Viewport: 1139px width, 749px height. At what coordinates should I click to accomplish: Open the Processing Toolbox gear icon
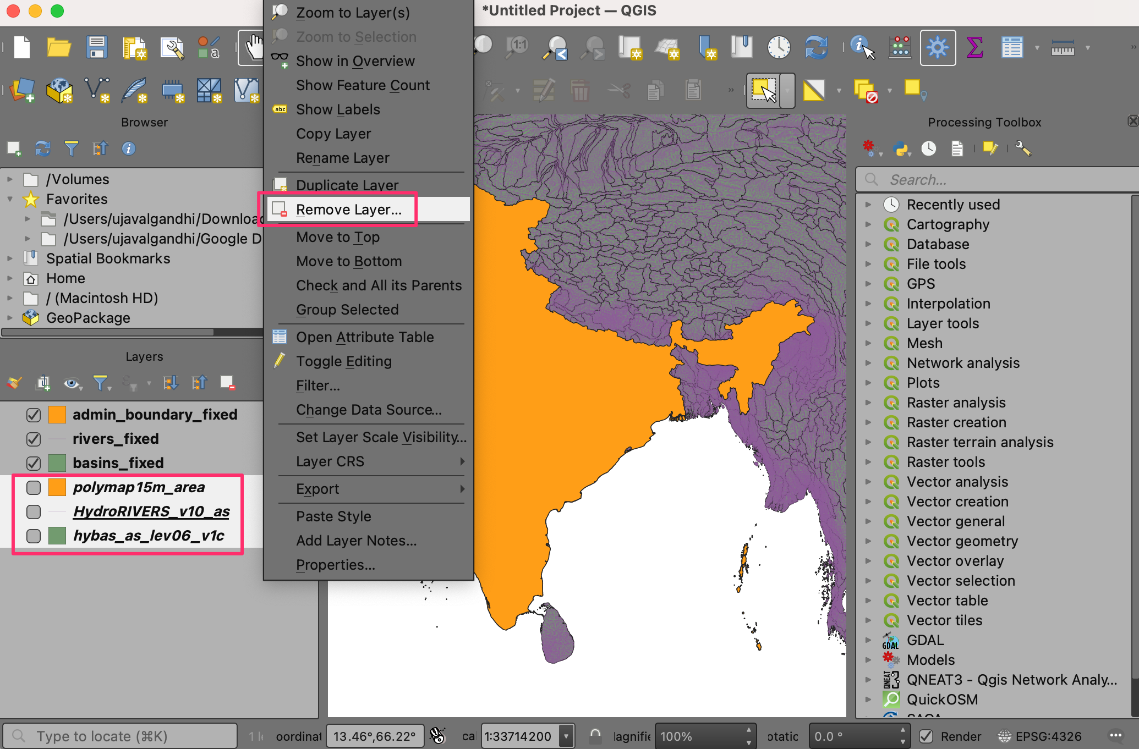tap(937, 48)
